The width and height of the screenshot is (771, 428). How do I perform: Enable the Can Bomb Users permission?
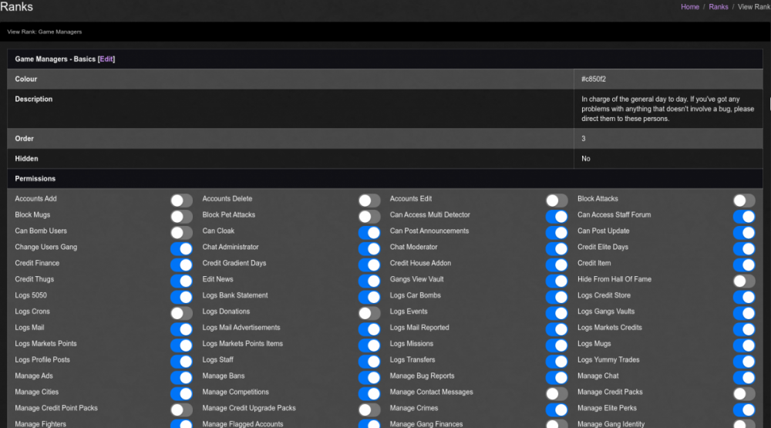pos(181,232)
